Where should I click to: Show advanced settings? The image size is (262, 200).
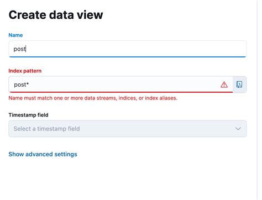click(43, 154)
